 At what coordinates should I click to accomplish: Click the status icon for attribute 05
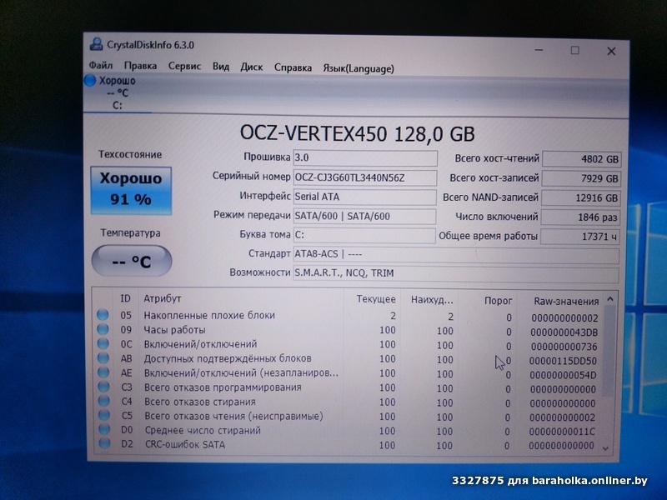(x=103, y=315)
